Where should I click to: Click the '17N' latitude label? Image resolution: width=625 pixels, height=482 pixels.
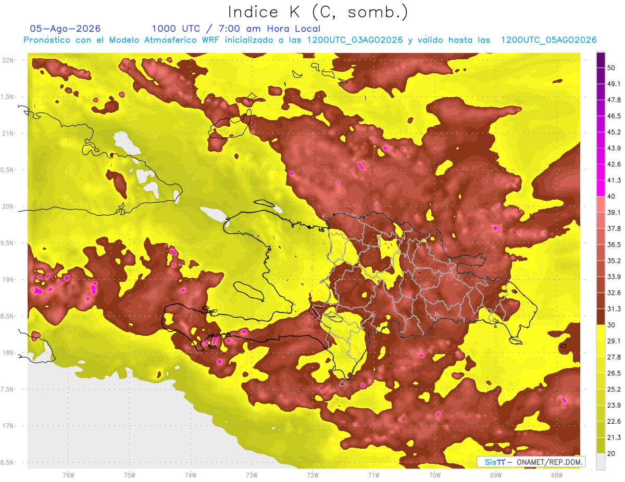[7, 426]
